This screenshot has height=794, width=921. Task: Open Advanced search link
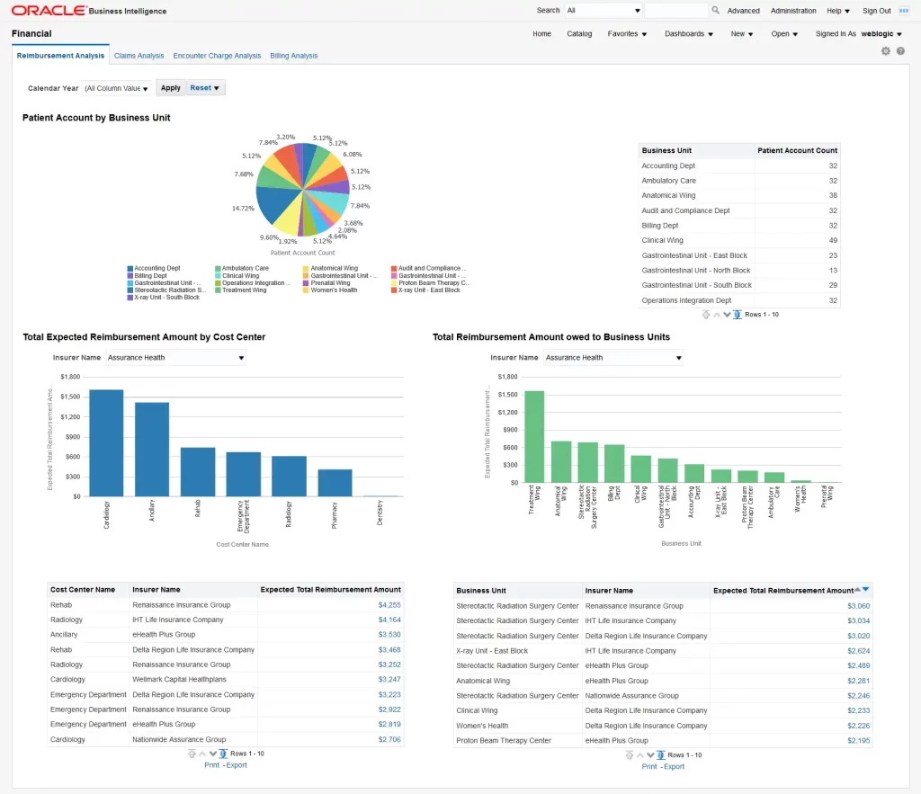(743, 11)
